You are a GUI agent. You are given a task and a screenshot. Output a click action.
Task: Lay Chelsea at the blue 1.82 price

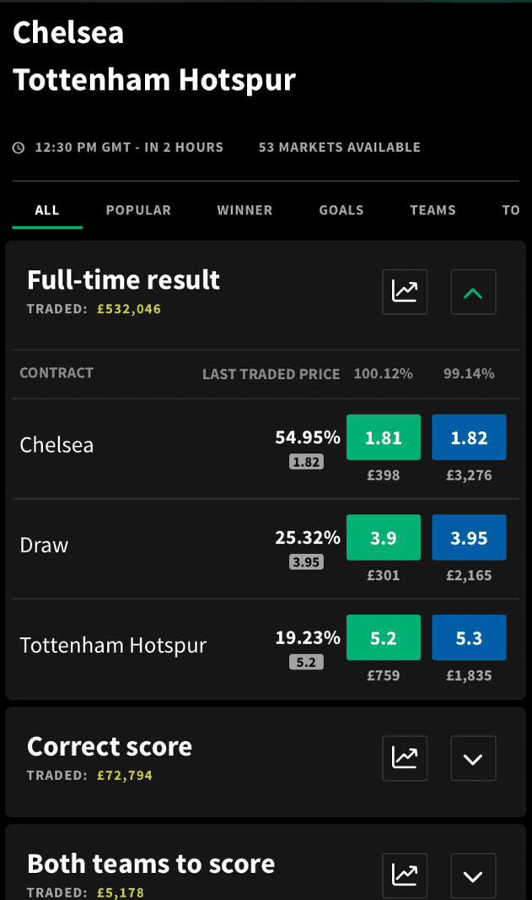coord(469,437)
